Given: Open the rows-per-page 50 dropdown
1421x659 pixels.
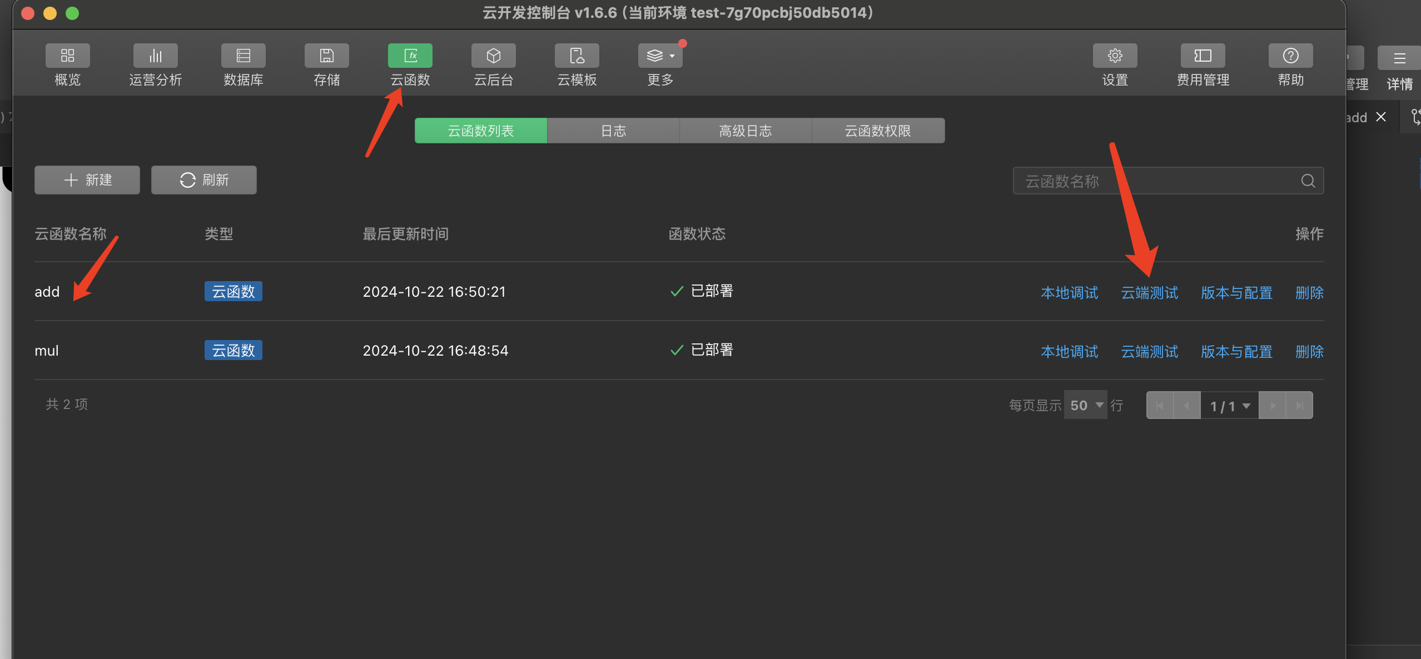Looking at the screenshot, I should (x=1085, y=405).
